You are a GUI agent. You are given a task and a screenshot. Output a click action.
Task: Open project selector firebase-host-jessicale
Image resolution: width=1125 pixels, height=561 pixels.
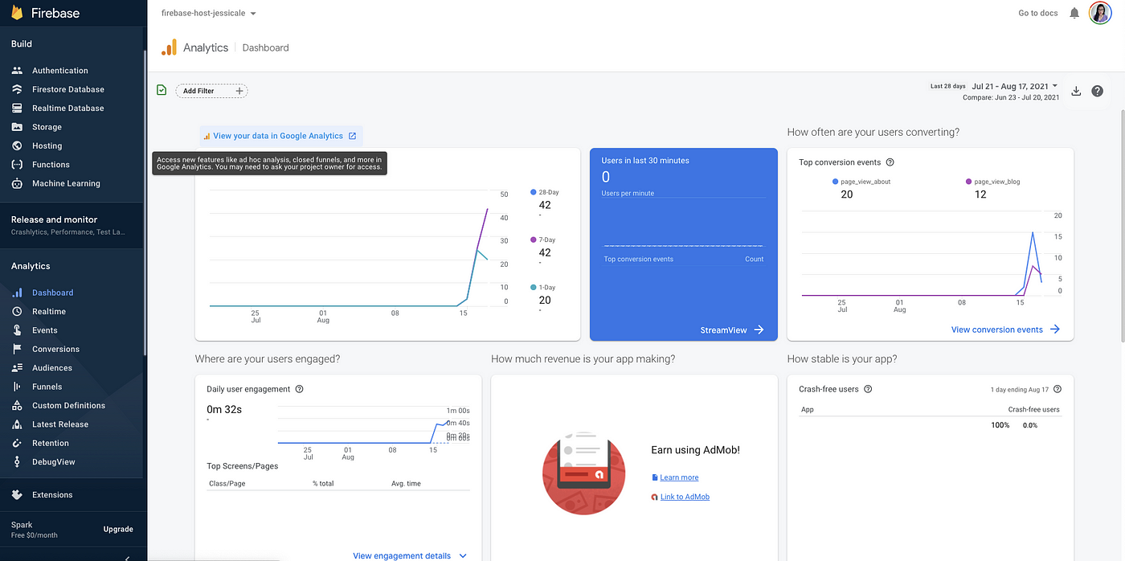(x=208, y=14)
